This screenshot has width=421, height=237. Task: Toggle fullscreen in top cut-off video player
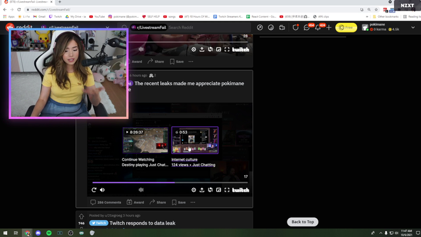coord(227,49)
